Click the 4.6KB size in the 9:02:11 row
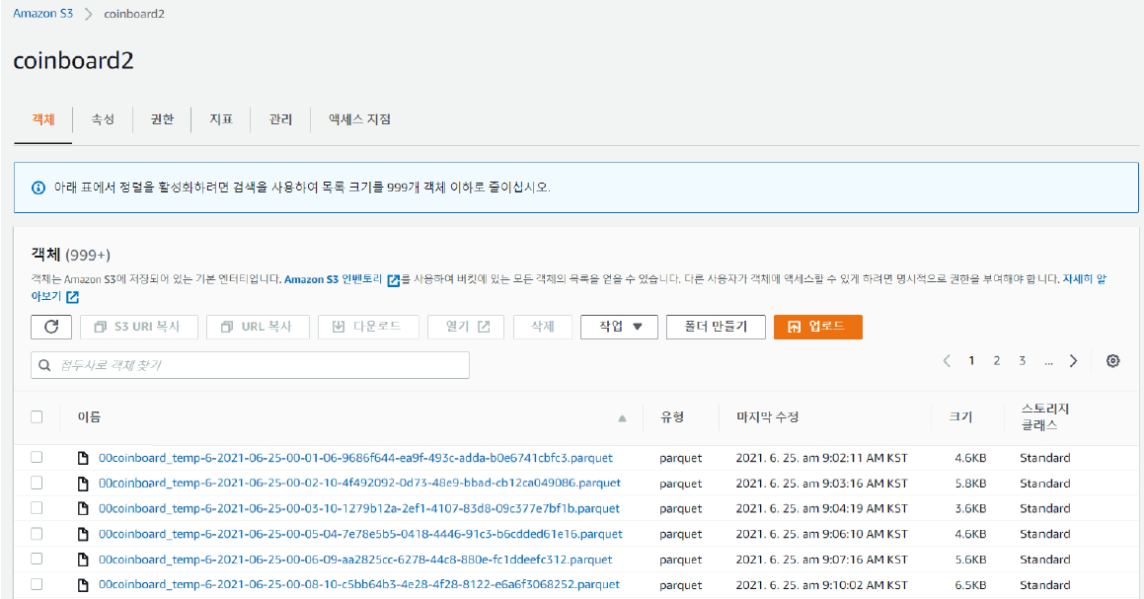The height and width of the screenshot is (599, 1144). pyautogui.click(x=970, y=458)
